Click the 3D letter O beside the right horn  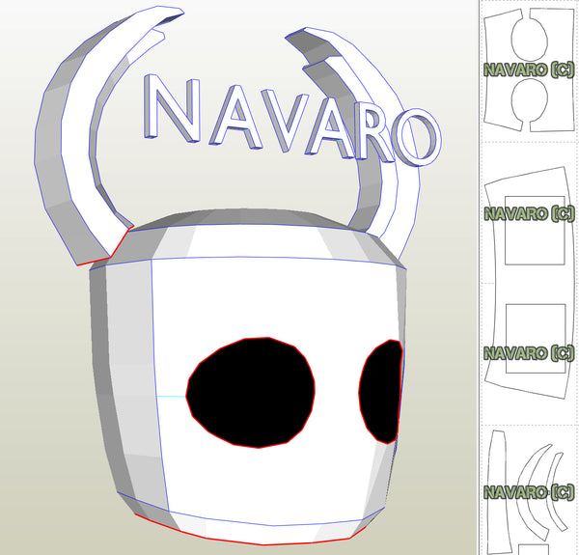click(419, 137)
